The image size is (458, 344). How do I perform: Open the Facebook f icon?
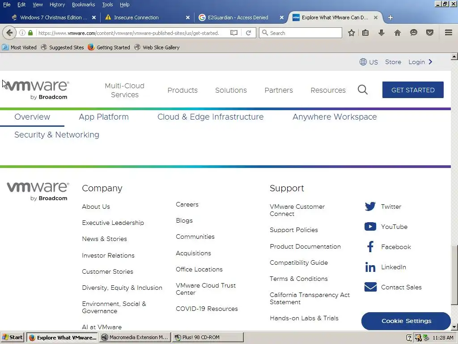coord(370,247)
